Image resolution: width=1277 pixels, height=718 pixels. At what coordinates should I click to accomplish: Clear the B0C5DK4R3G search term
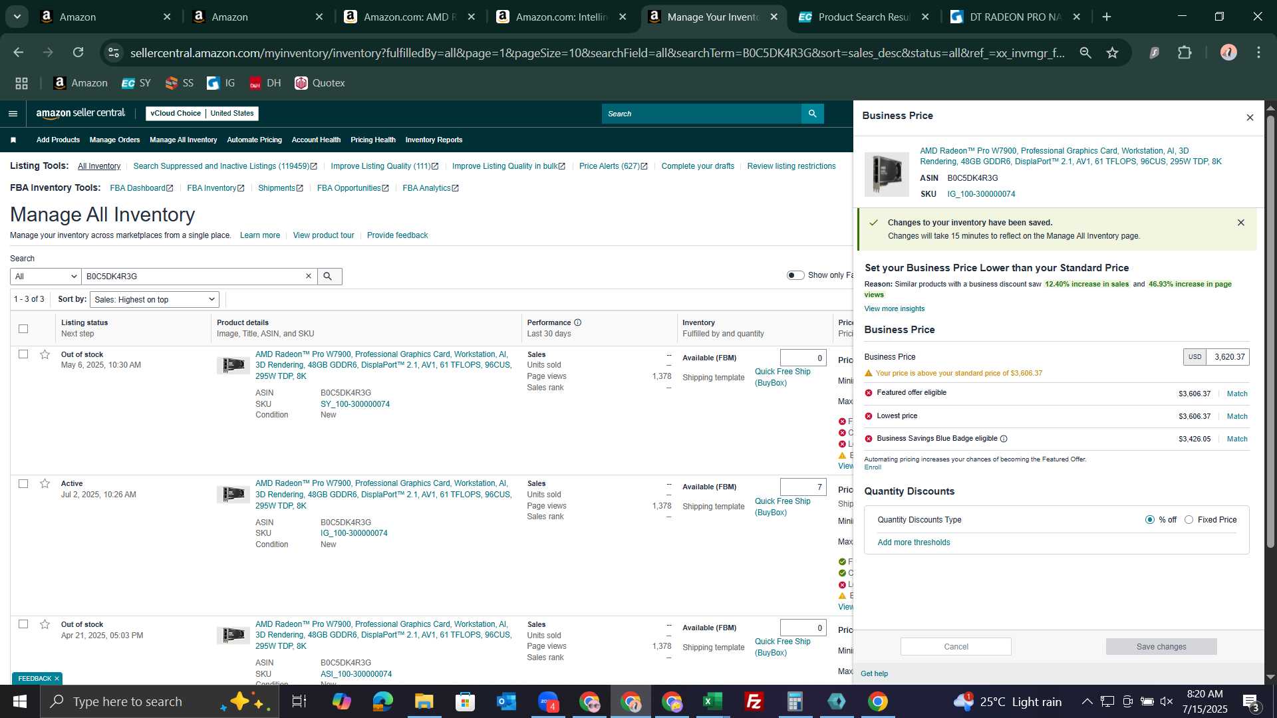click(x=308, y=277)
